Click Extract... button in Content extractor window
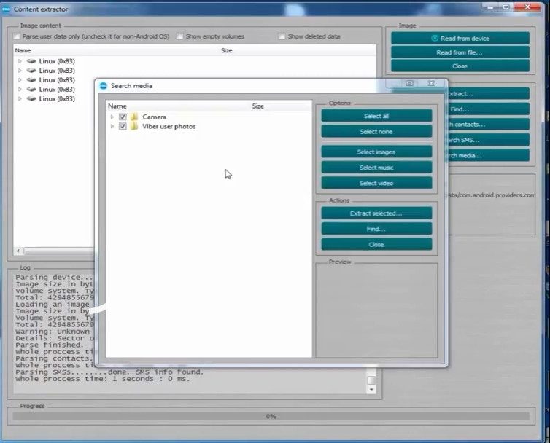The height and width of the screenshot is (443, 550). pos(489,93)
